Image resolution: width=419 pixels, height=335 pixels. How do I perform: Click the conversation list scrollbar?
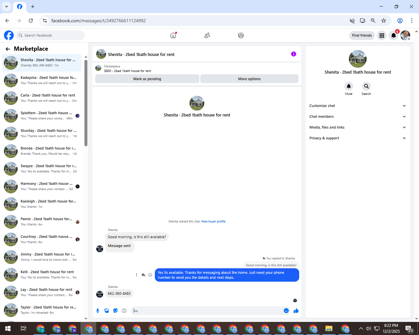(x=86, y=103)
